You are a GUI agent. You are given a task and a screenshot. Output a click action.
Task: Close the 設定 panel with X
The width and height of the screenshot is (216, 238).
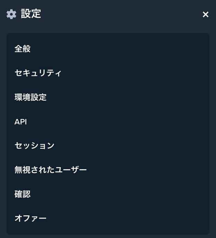pos(206,14)
